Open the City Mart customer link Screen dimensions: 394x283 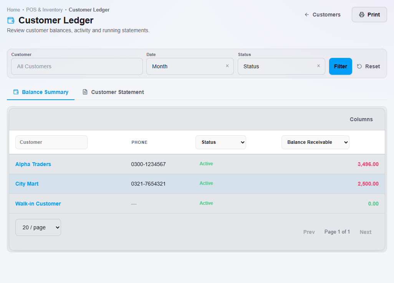(x=27, y=184)
